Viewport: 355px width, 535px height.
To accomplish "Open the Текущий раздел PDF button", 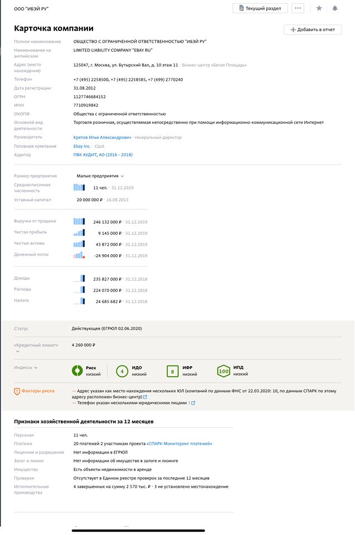I will pyautogui.click(x=260, y=8).
